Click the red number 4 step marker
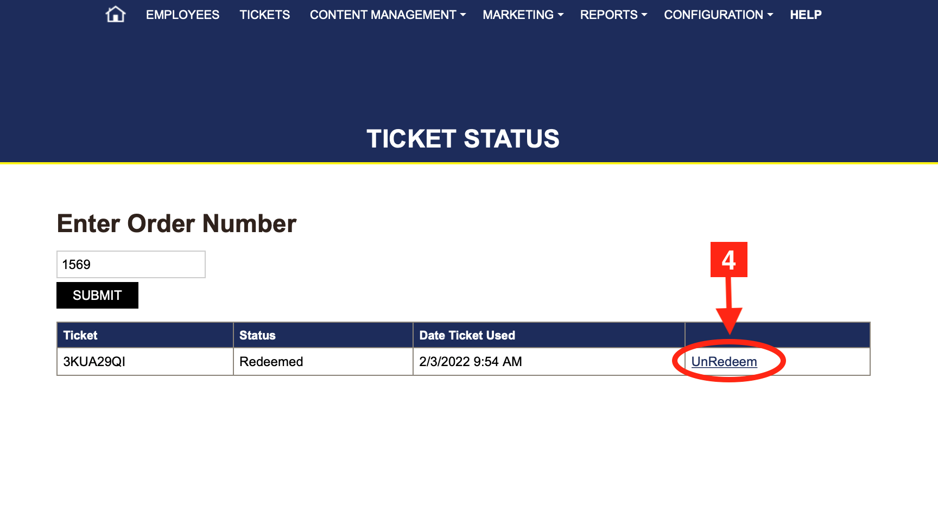This screenshot has width=938, height=525. [728, 260]
